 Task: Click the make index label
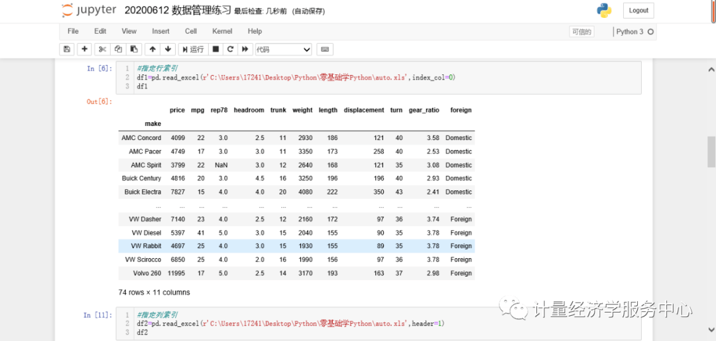pos(153,123)
